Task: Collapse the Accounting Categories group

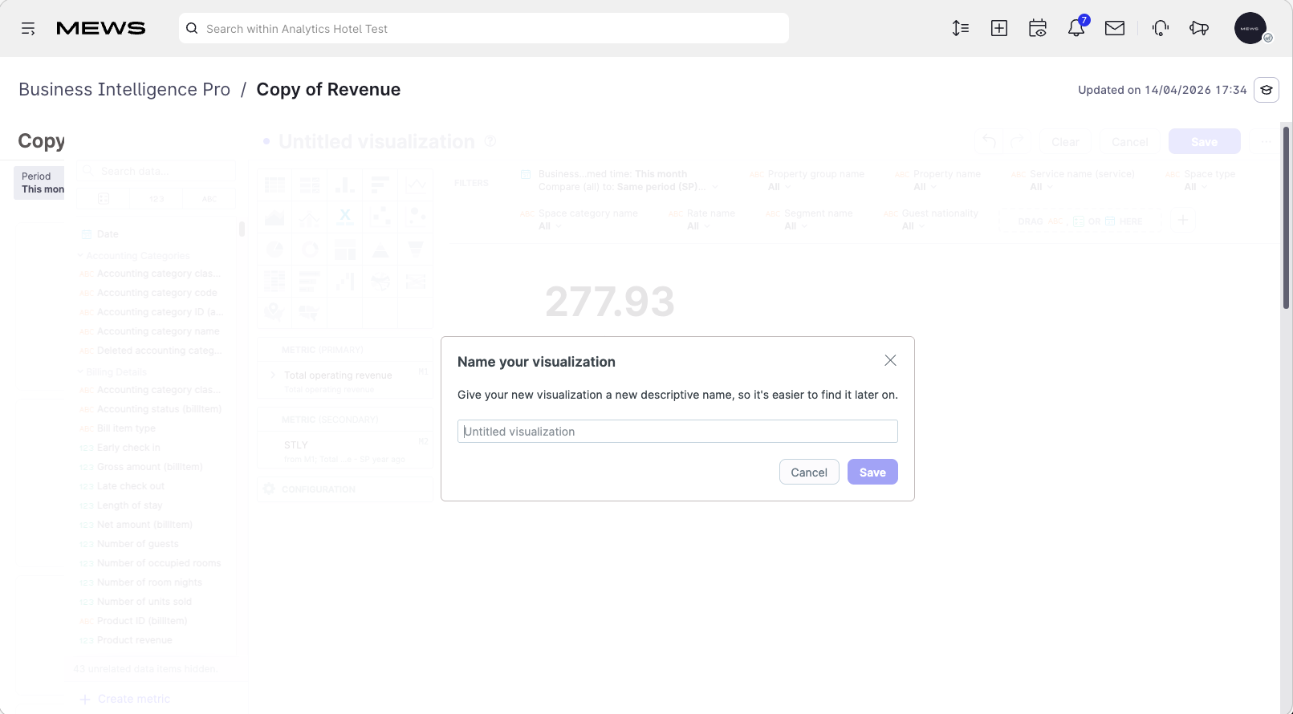Action: [133, 256]
